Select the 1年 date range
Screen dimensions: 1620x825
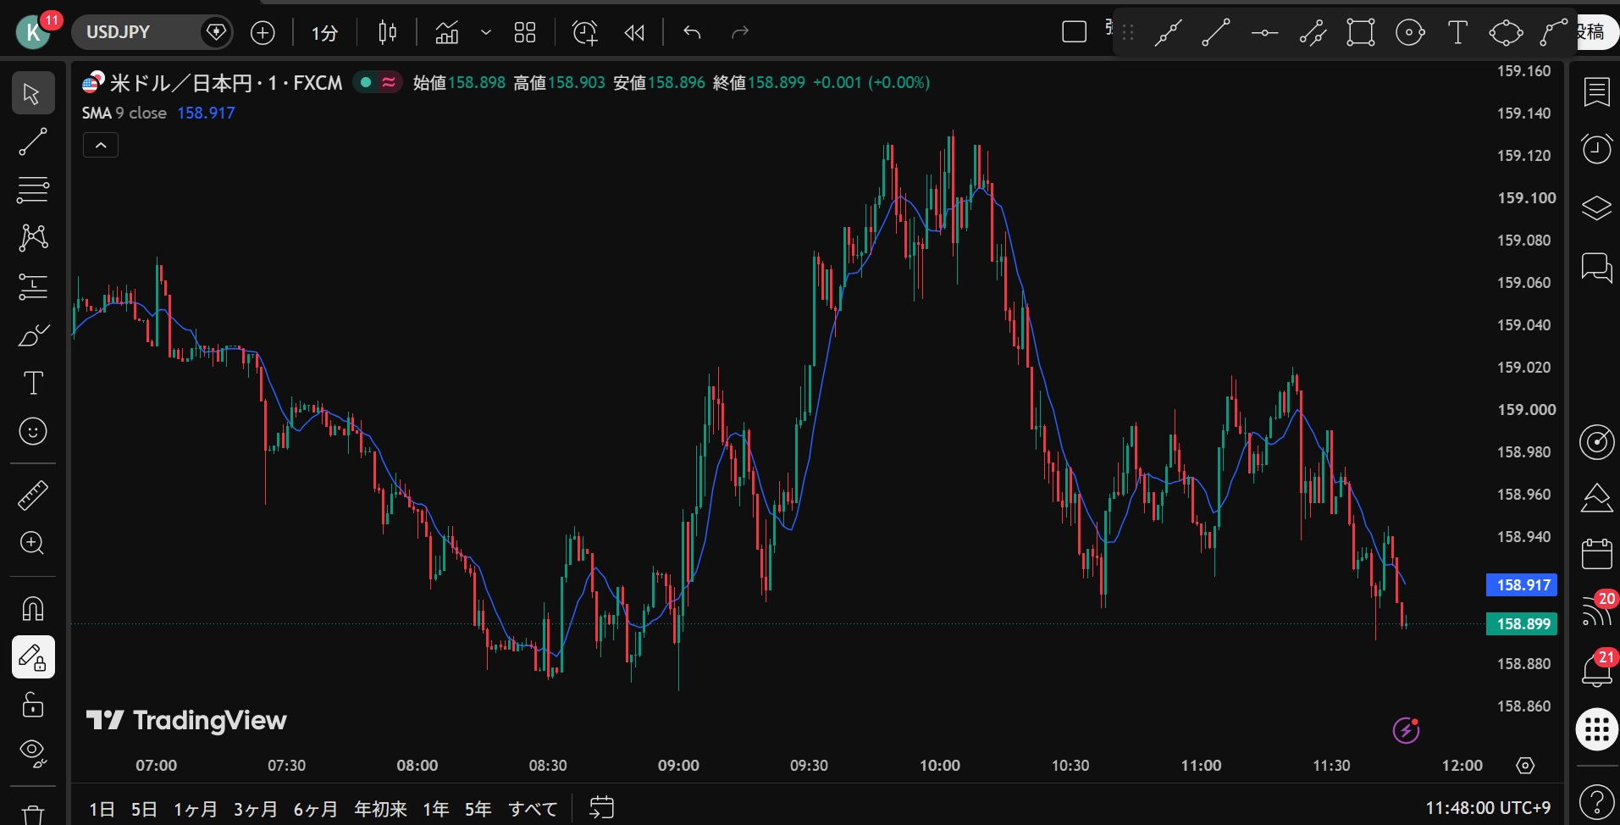click(x=436, y=809)
